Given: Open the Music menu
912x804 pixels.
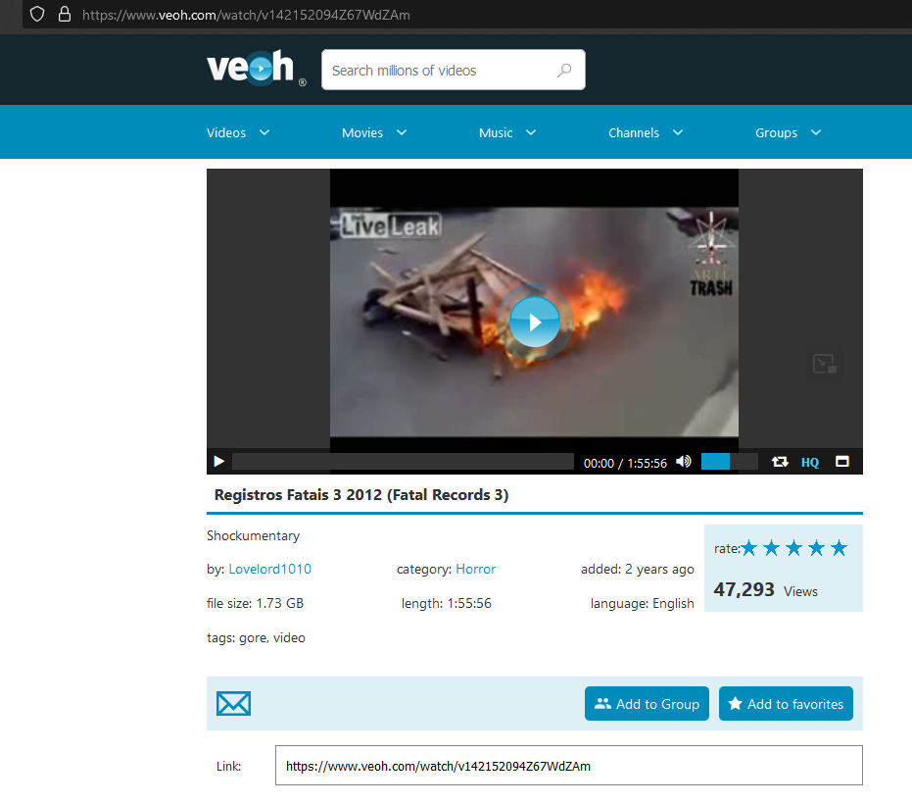Looking at the screenshot, I should coord(496,132).
